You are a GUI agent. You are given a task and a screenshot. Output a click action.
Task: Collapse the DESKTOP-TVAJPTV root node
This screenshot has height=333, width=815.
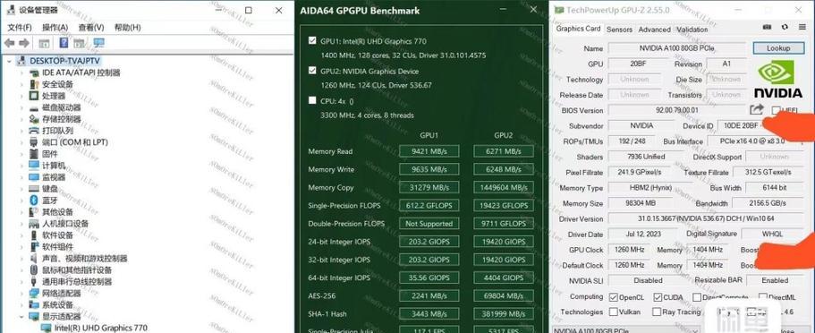(9, 61)
